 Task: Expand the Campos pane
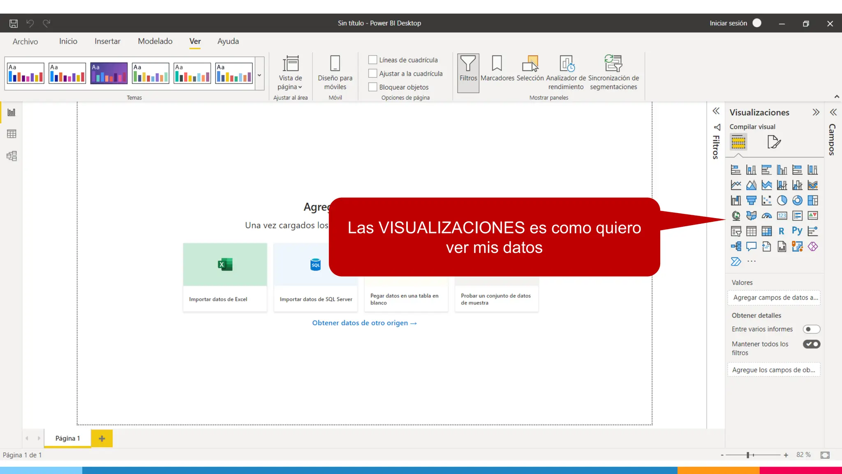tap(833, 112)
